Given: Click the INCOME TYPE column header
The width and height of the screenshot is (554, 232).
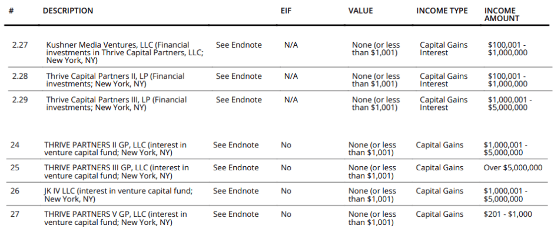Looking at the screenshot, I should coord(442,11).
